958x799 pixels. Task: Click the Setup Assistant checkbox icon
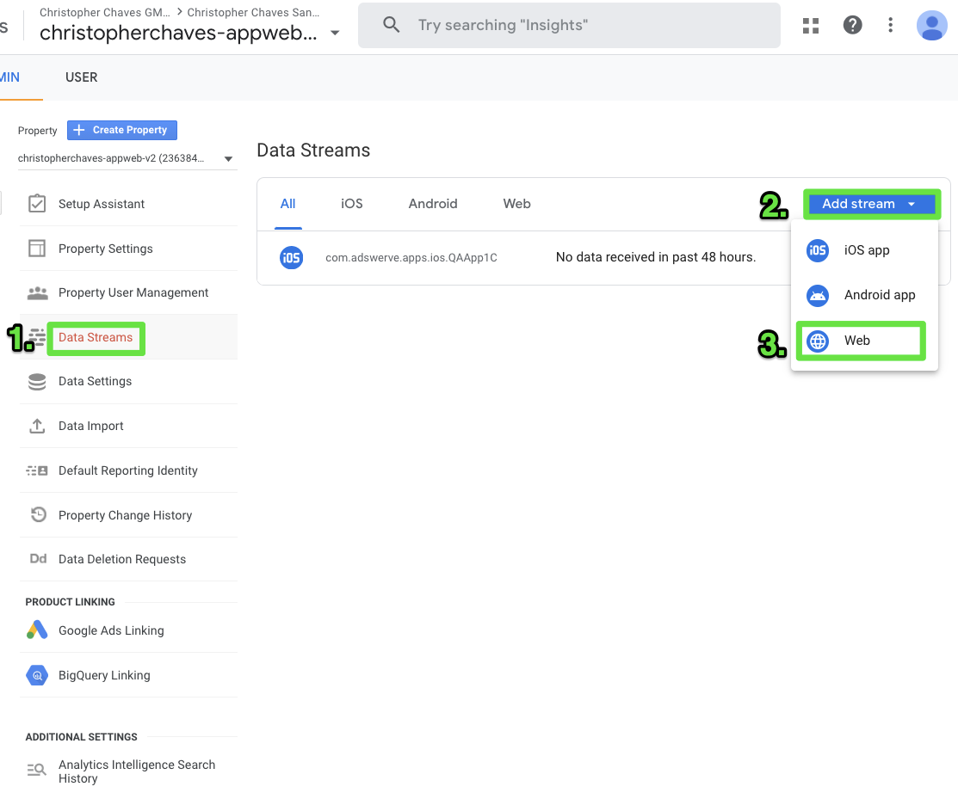[x=37, y=203]
